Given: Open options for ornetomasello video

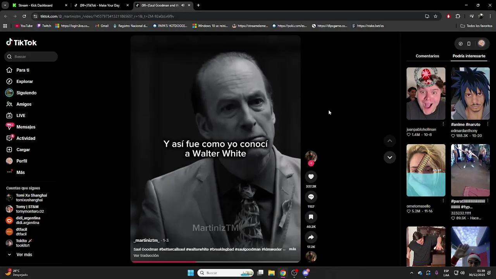Looking at the screenshot, I should tap(443, 201).
